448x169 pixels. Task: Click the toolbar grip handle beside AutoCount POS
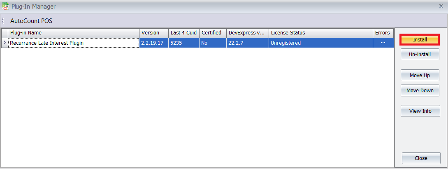pos(3,21)
